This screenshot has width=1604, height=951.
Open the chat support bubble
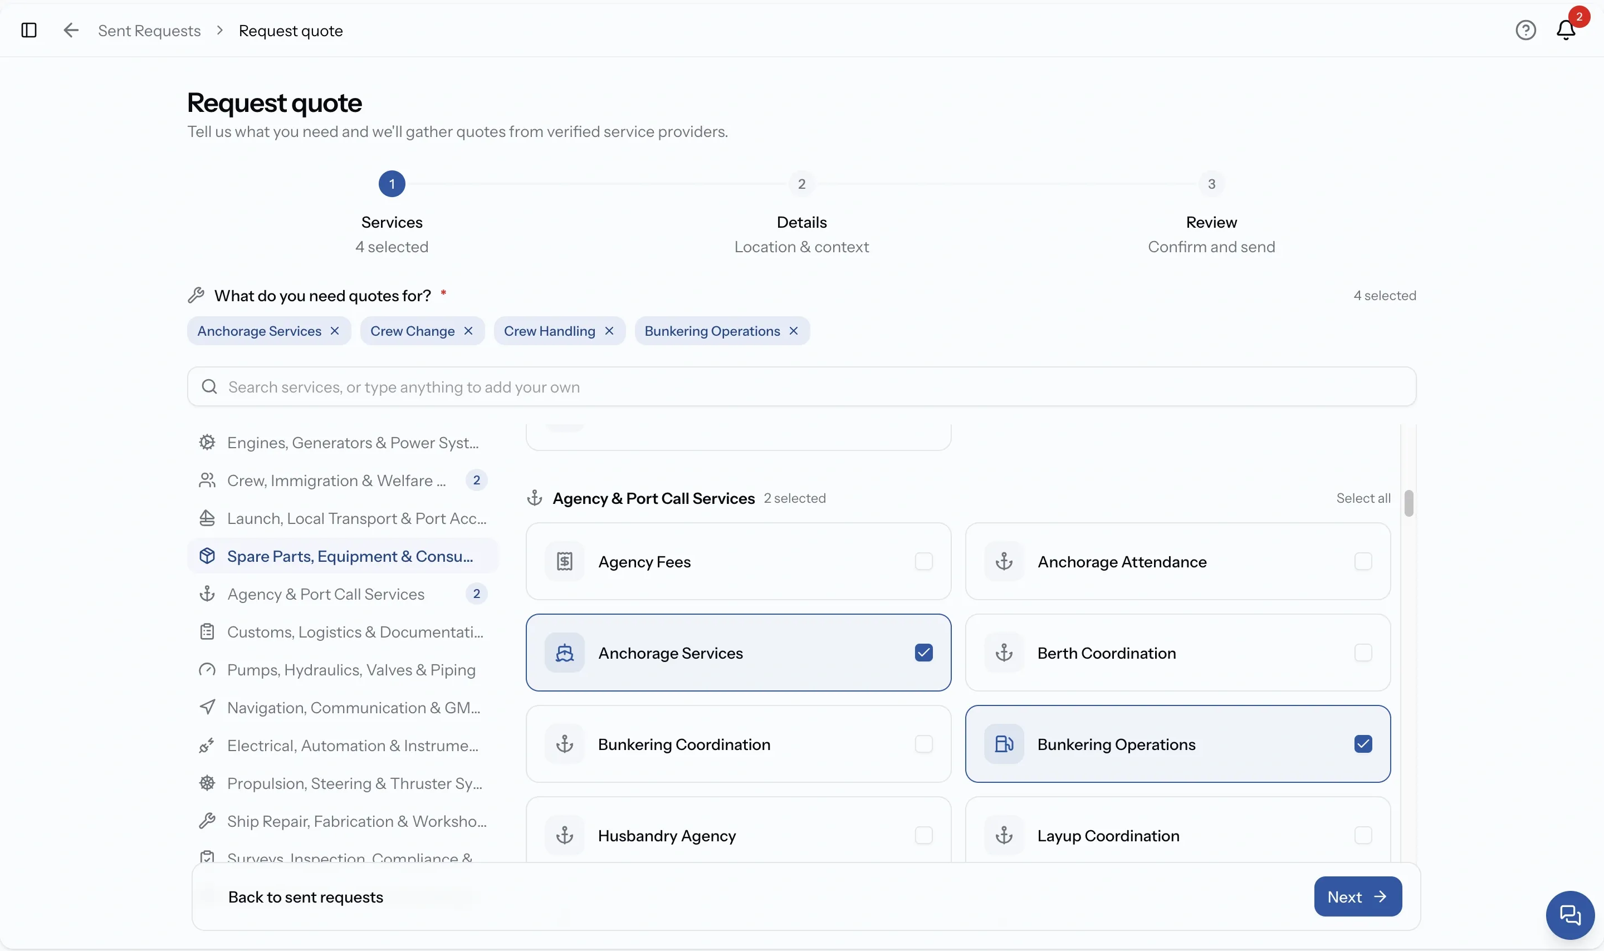1570,914
